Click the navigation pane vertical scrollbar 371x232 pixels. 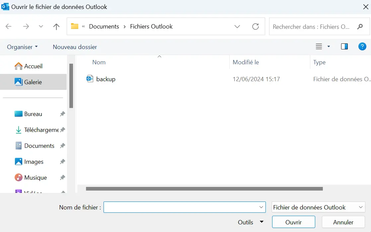click(x=71, y=86)
